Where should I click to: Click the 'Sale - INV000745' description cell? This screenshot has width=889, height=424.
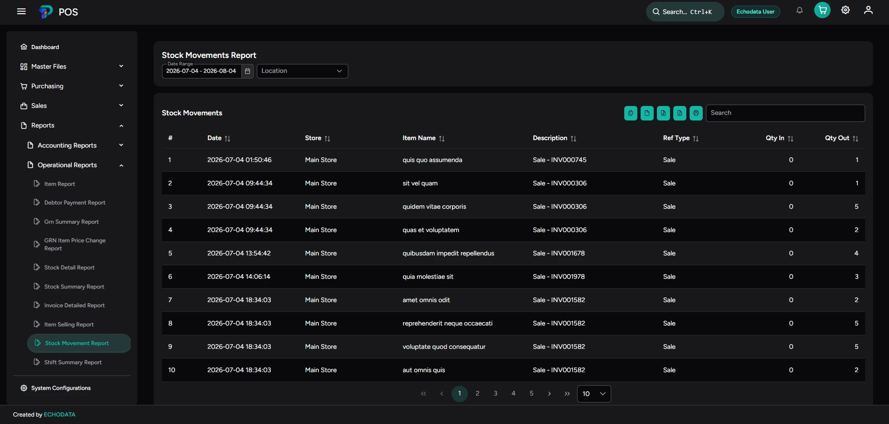[559, 160]
